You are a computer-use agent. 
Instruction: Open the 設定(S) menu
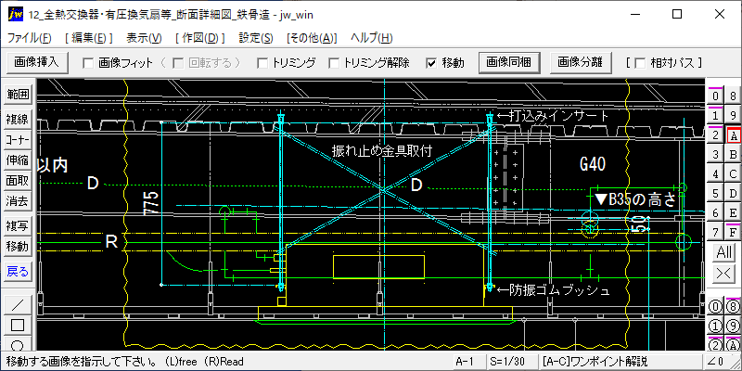click(256, 38)
